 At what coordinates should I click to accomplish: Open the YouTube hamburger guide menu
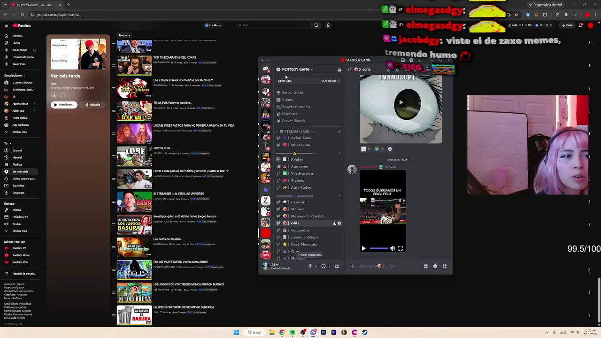tap(6, 25)
